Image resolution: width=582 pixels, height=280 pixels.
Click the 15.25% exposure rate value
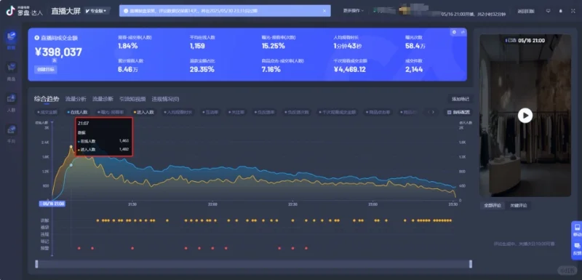click(x=274, y=46)
